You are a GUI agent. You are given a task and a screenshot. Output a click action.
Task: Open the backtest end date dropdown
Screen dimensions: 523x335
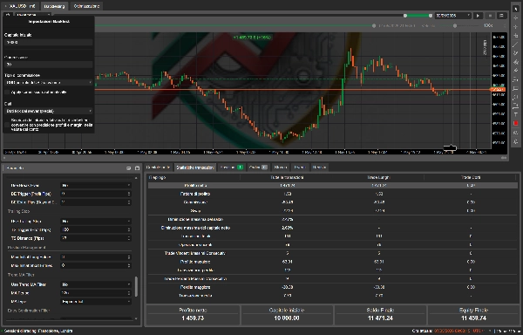click(x=452, y=16)
